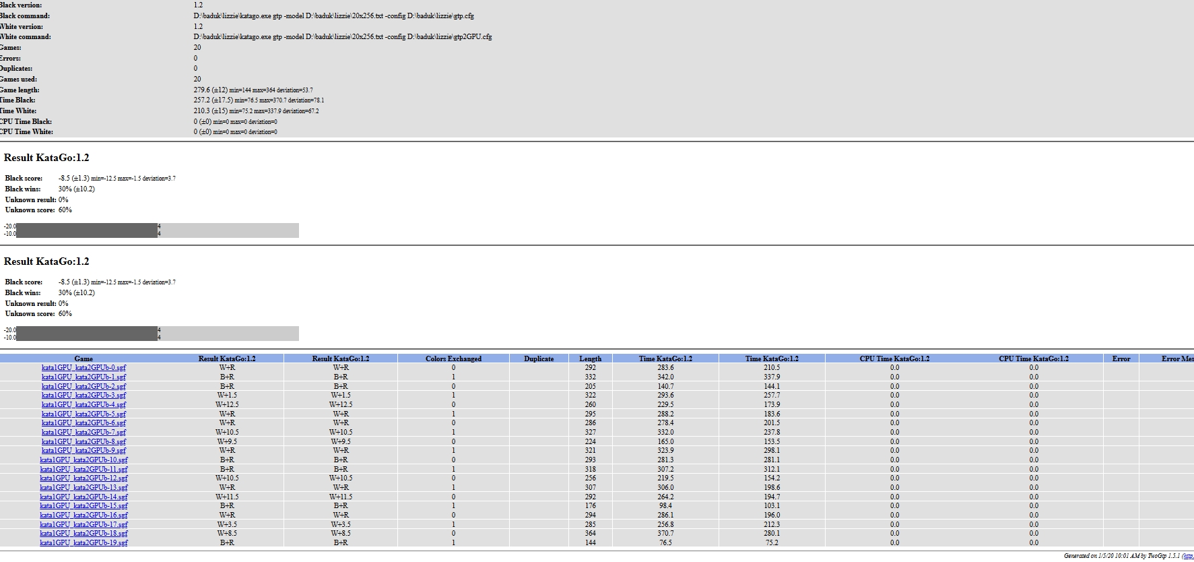Click the Length column header

[x=590, y=358]
